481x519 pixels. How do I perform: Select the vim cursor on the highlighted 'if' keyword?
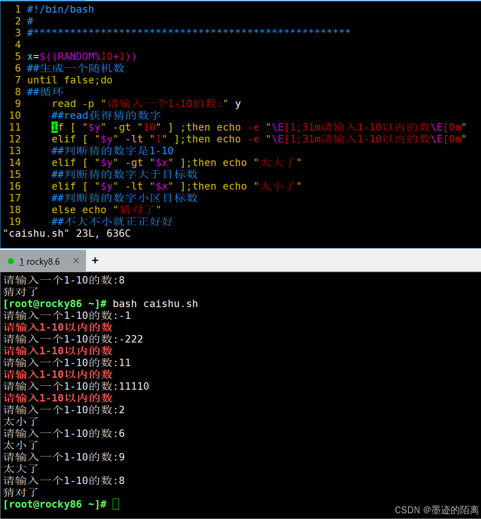tap(54, 127)
